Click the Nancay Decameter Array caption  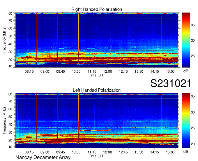pos(43,157)
